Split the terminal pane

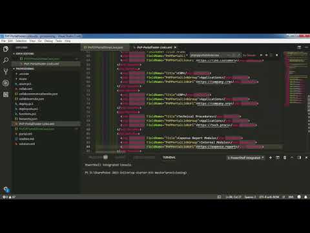tap(278, 158)
